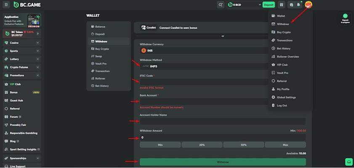Set amount with 25% button
354x168 pixels.
coord(202,145)
